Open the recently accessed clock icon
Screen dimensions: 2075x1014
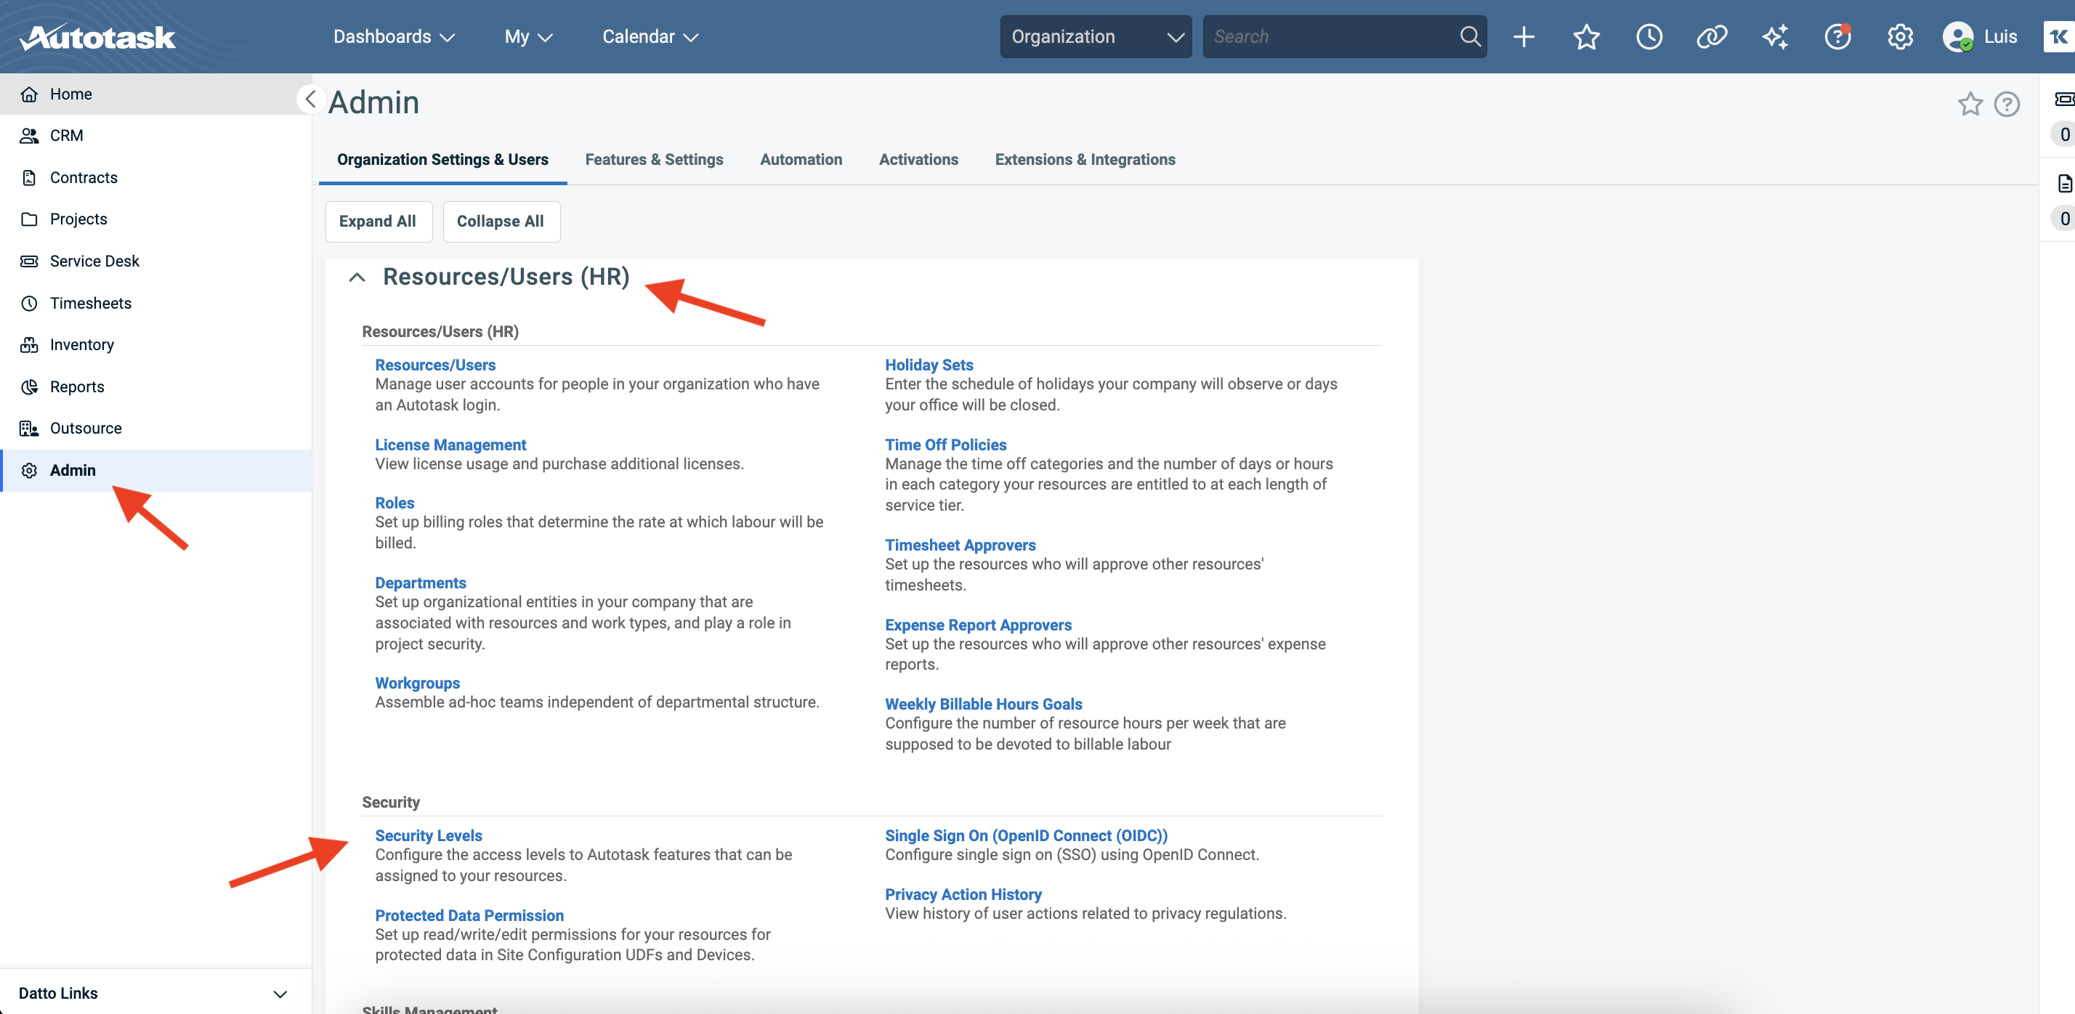point(1649,36)
